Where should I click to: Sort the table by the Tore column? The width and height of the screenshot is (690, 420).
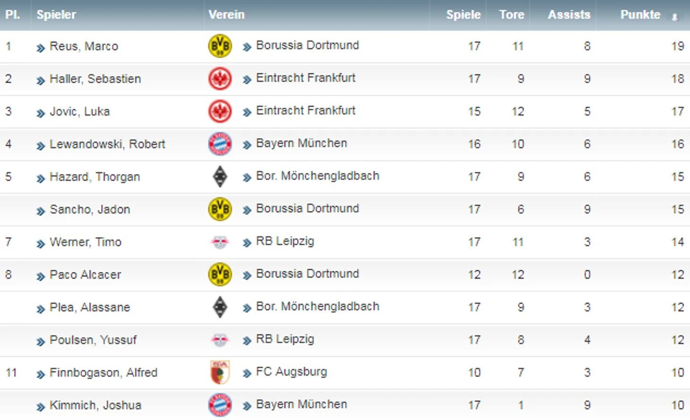point(511,15)
